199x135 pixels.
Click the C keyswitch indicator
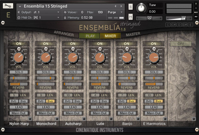(x=168, y=25)
